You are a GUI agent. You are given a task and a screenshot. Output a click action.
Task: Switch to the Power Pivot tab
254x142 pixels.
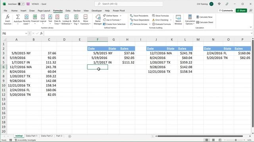click(119, 11)
